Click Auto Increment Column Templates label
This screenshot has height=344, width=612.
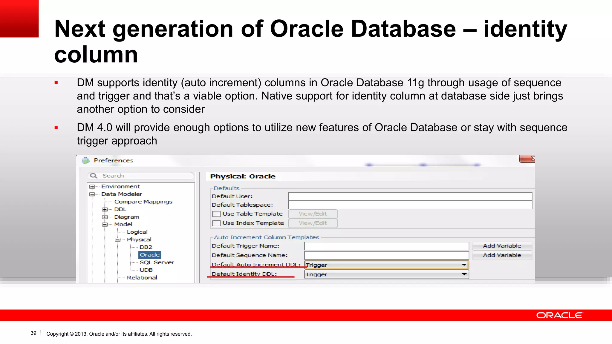(267, 237)
